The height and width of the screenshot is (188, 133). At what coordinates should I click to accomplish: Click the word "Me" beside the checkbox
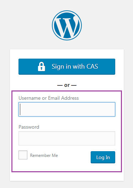(55, 155)
